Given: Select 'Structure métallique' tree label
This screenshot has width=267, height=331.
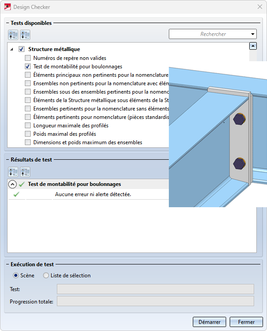Looking at the screenshot, I should 54,49.
